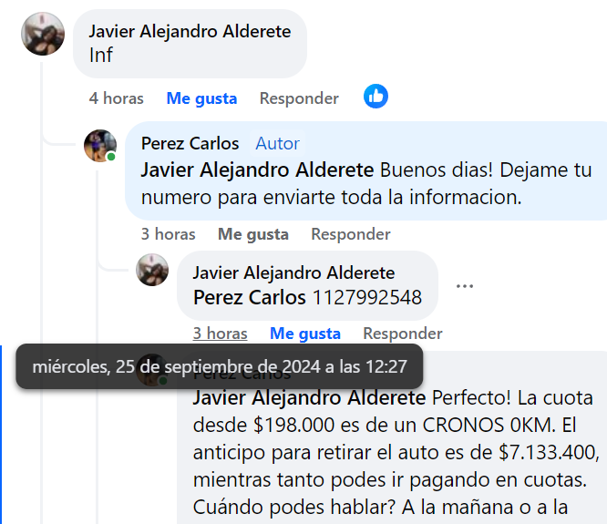Viewport: 607px width, 524px height.
Task: Open the '4 horas' timestamp link
Action: 116,98
